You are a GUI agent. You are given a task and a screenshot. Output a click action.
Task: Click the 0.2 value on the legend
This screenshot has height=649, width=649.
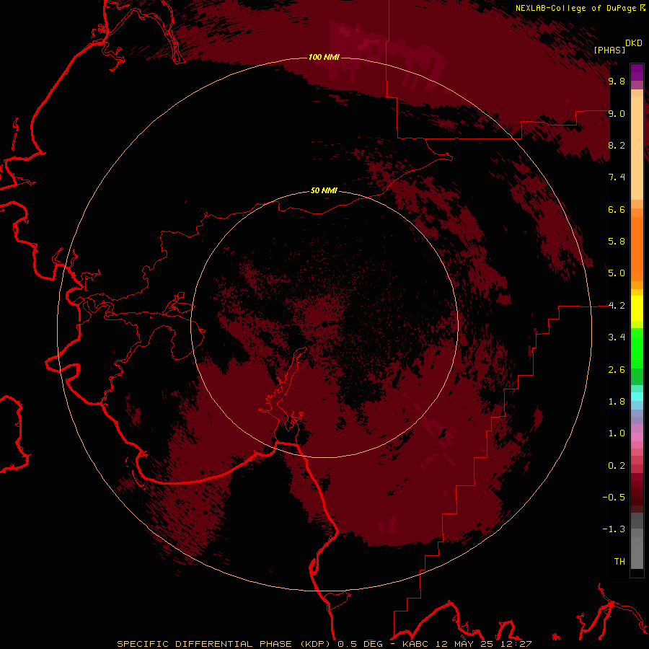[617, 466]
